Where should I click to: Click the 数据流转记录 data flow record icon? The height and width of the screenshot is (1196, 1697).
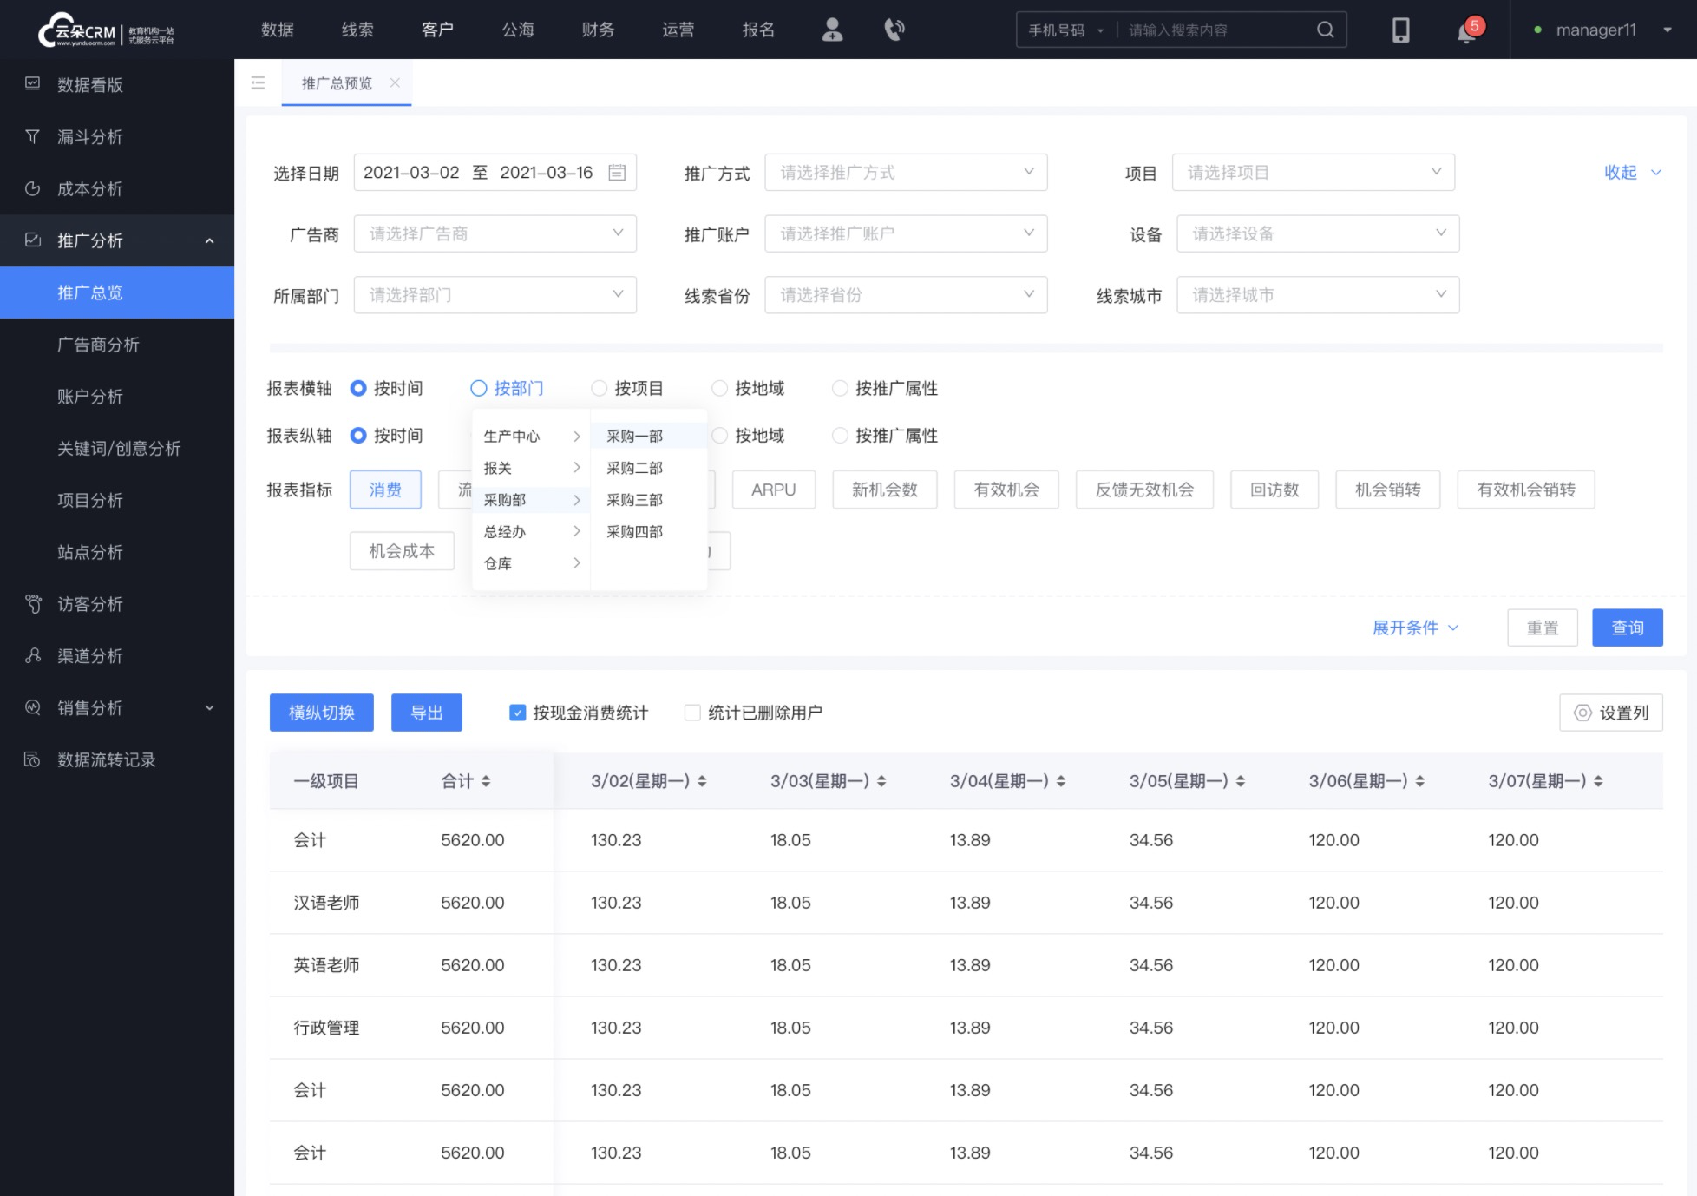(31, 759)
